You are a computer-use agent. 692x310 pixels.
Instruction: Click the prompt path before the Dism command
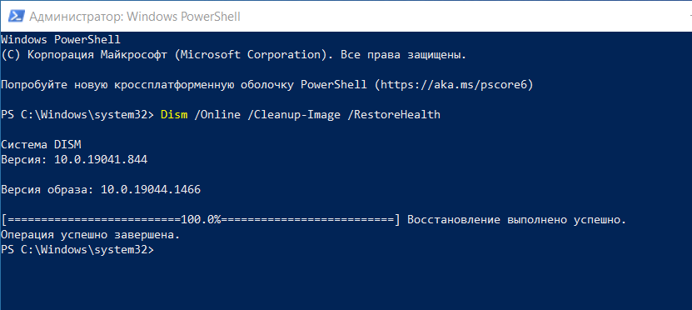coord(77,115)
